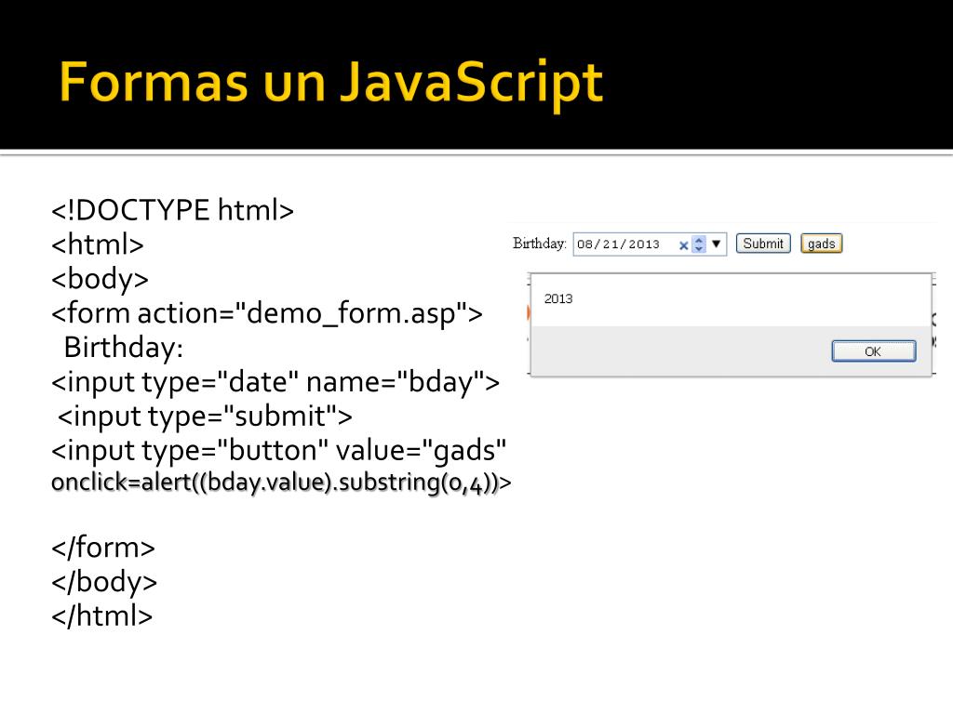
Task: Open the date picker dropdown arrow
Action: pos(716,245)
